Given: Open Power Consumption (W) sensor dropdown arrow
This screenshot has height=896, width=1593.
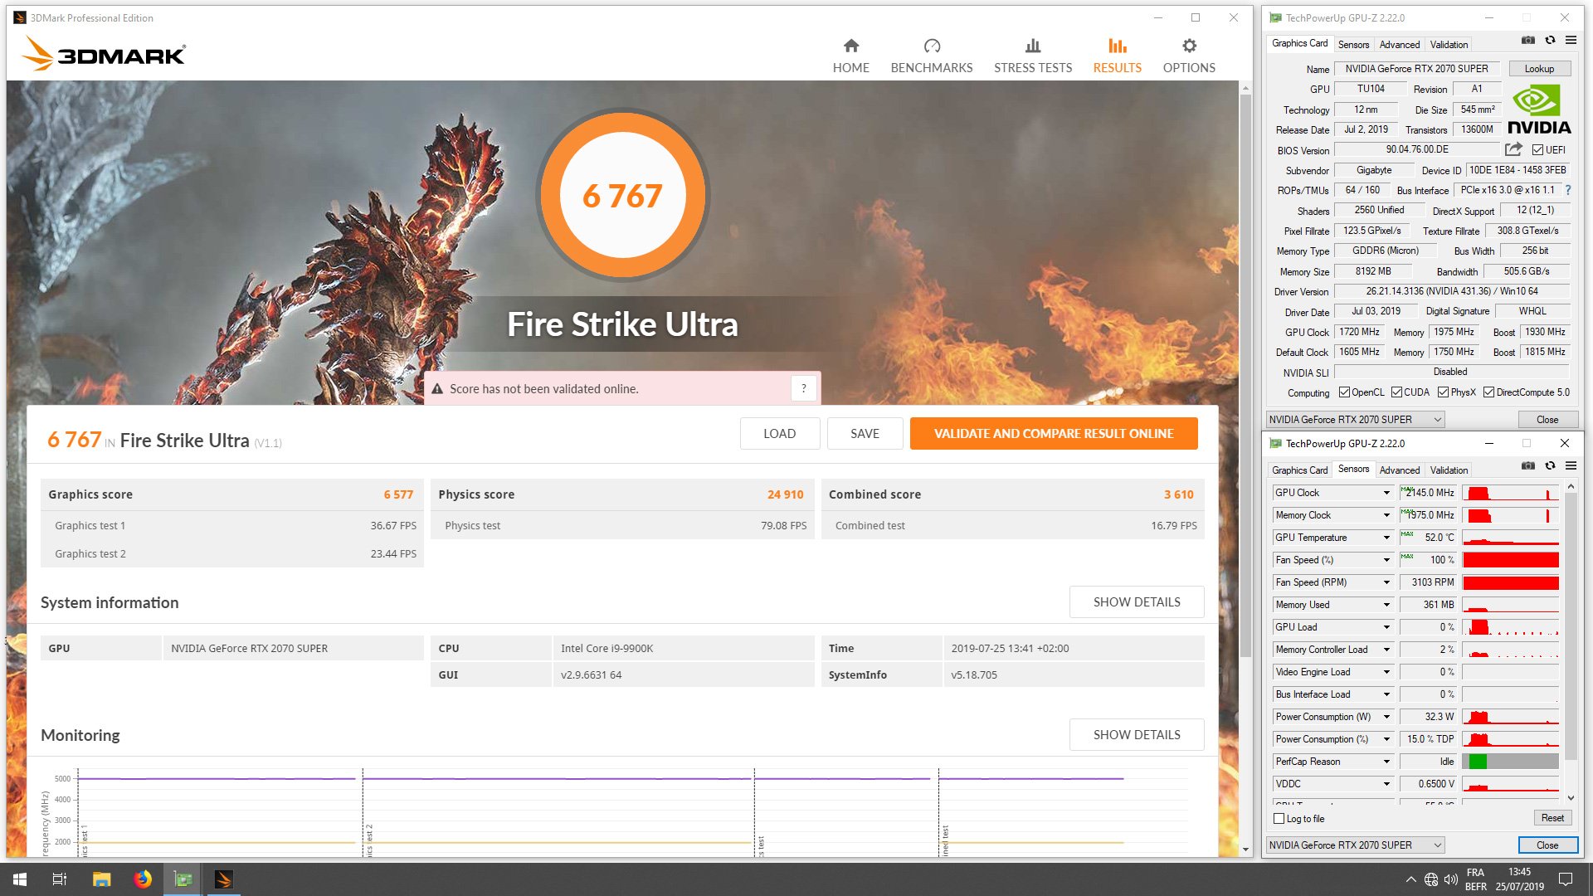Looking at the screenshot, I should pyautogui.click(x=1386, y=717).
